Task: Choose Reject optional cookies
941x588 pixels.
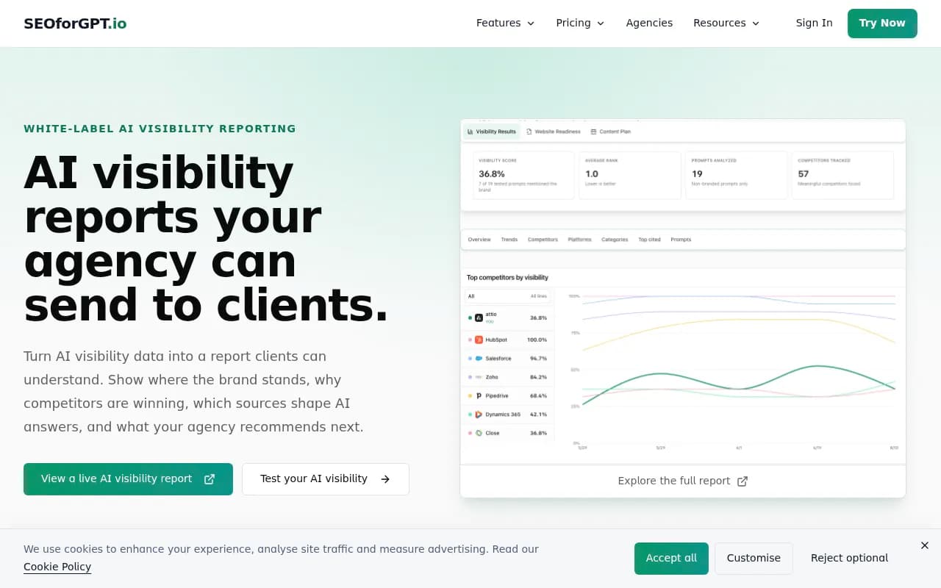Action: (849, 559)
